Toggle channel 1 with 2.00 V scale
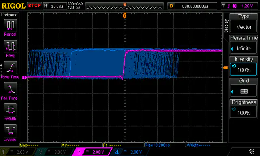 [17, 152]
